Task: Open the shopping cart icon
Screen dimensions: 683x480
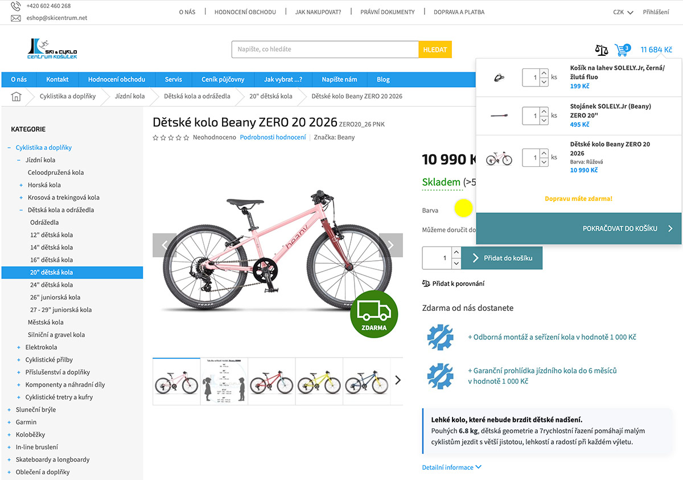Action: click(x=622, y=50)
